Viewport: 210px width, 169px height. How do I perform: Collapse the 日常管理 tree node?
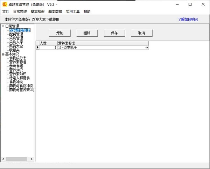3,27
